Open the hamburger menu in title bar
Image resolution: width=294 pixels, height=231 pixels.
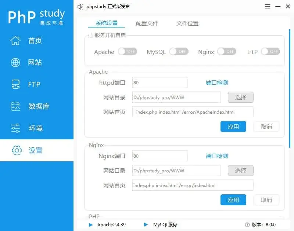click(268, 7)
